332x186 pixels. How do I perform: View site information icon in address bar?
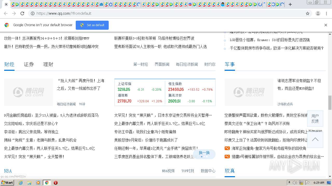point(33,13)
